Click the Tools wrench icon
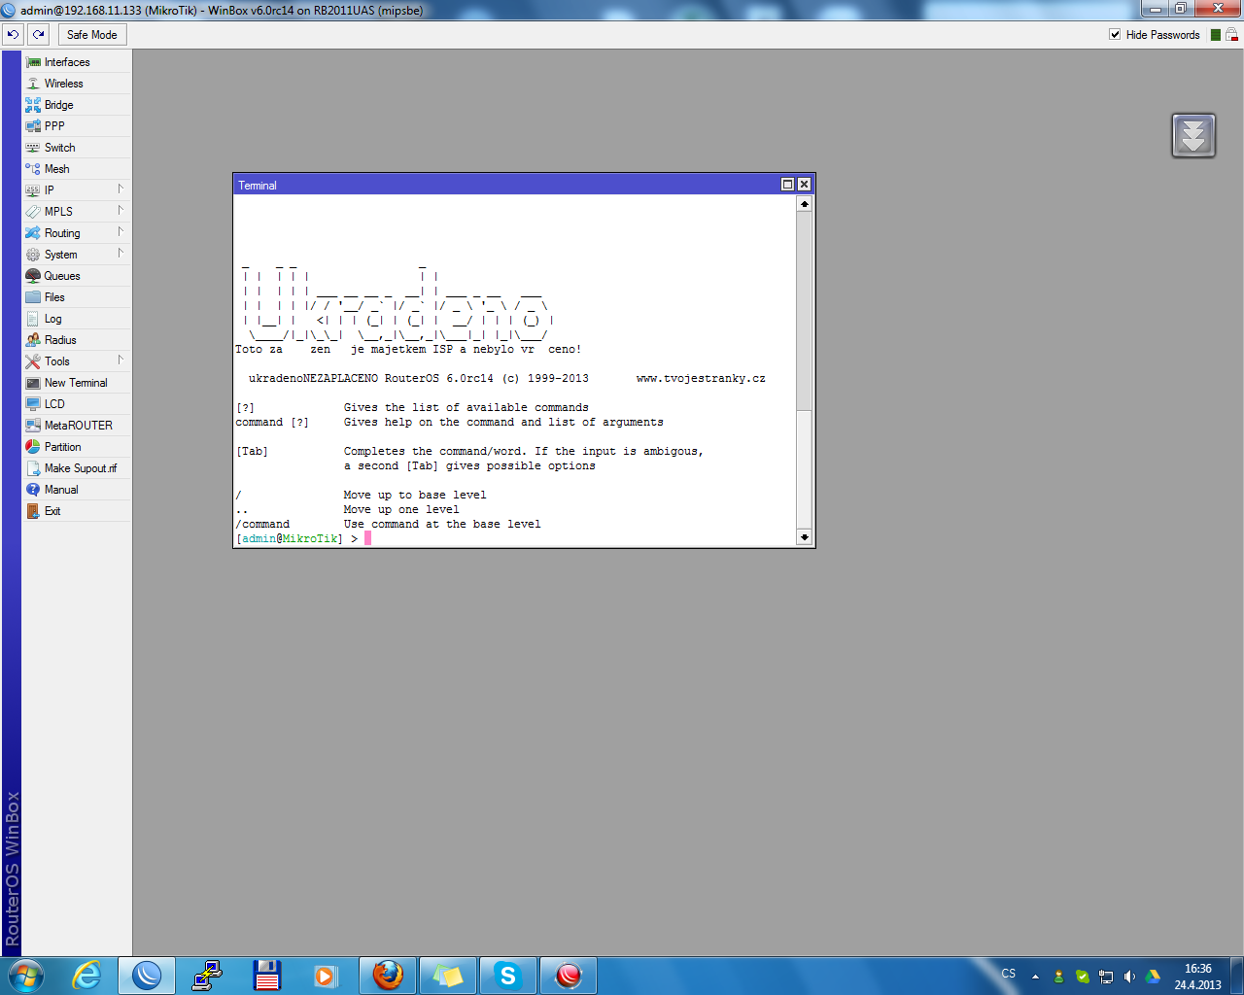Image resolution: width=1244 pixels, height=995 pixels. pyautogui.click(x=33, y=361)
